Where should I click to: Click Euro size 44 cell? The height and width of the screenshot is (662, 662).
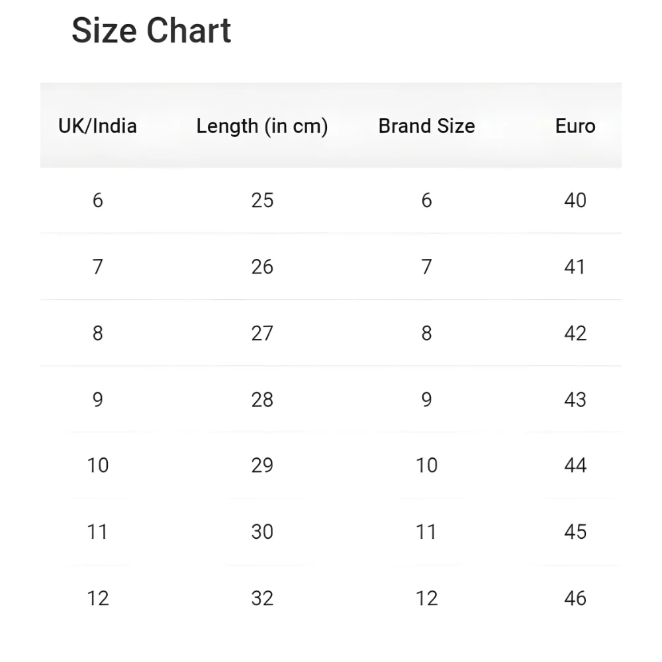click(575, 465)
